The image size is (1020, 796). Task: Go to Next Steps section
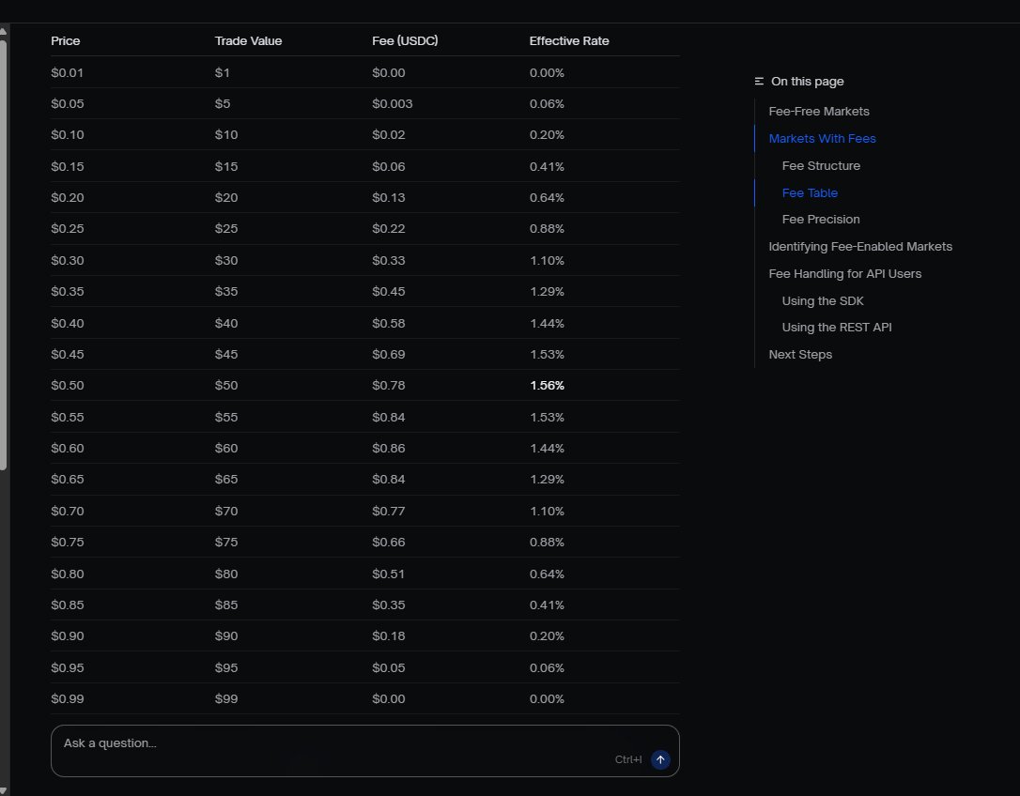click(x=800, y=355)
